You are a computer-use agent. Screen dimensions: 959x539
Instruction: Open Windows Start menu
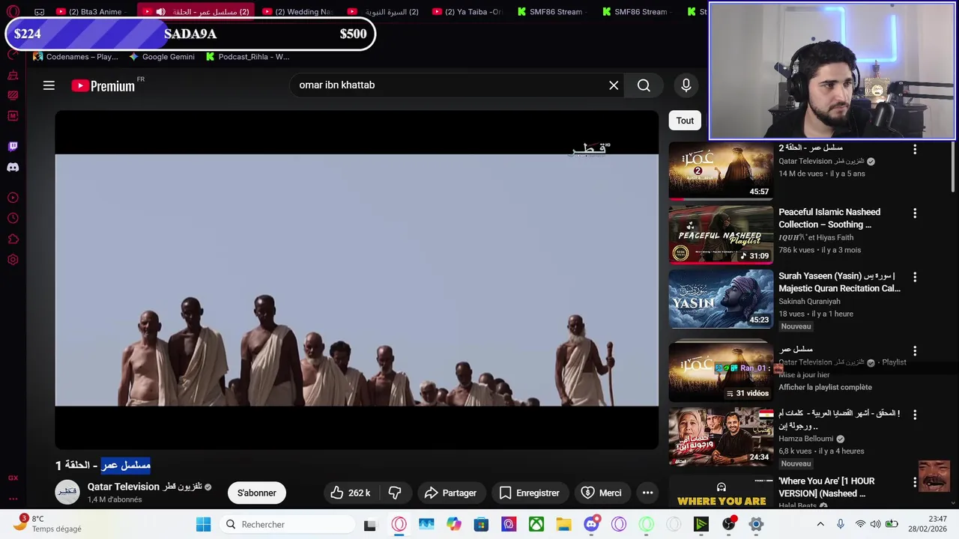point(203,525)
